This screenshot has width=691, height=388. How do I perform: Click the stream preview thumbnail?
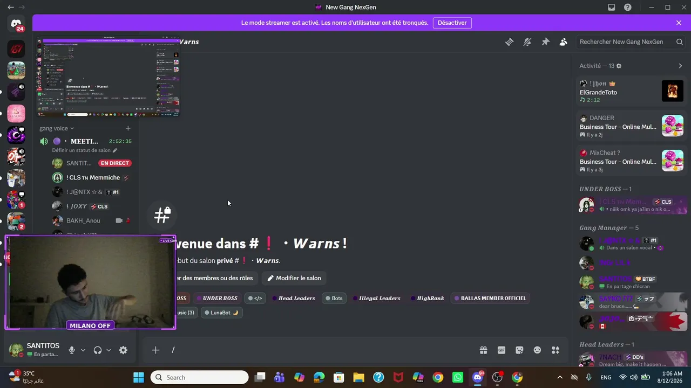point(109,77)
